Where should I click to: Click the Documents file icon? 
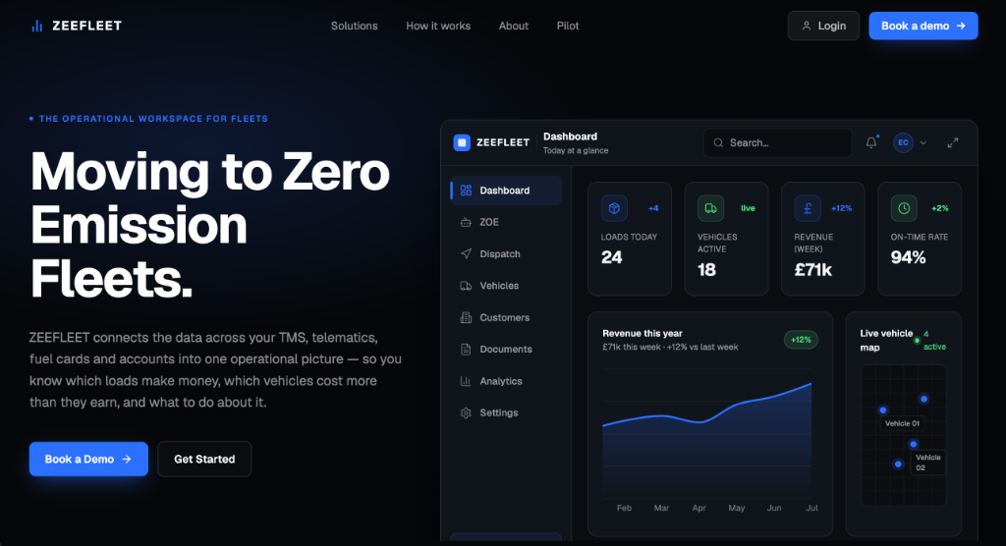click(466, 349)
